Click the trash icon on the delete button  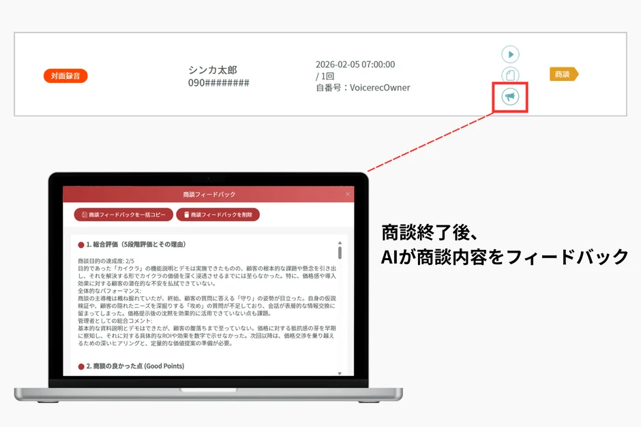pos(186,215)
